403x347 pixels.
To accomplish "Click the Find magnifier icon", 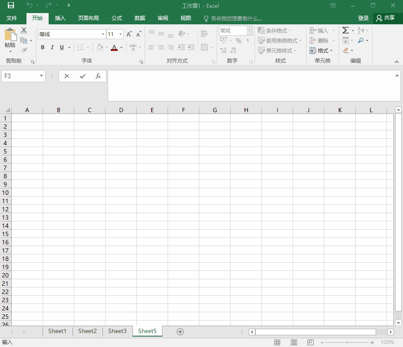I will [x=361, y=40].
